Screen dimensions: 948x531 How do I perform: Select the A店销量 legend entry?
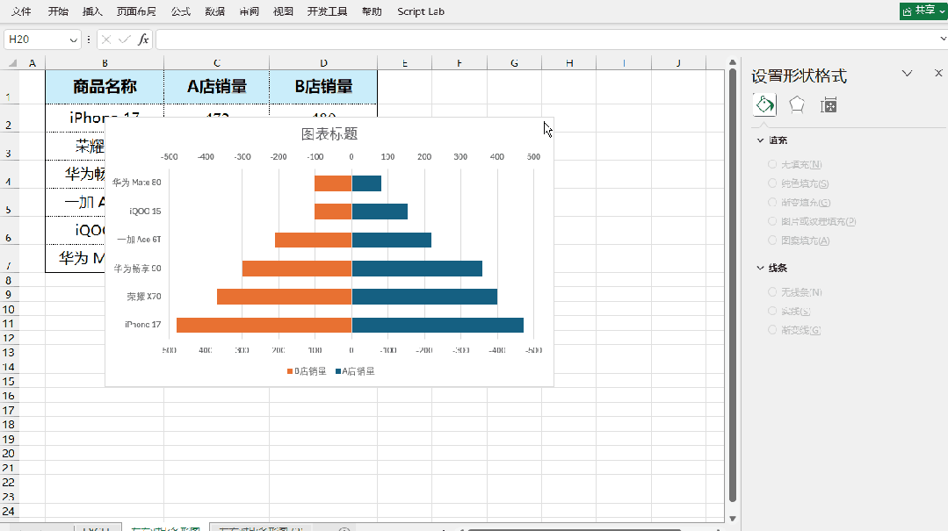pos(355,371)
